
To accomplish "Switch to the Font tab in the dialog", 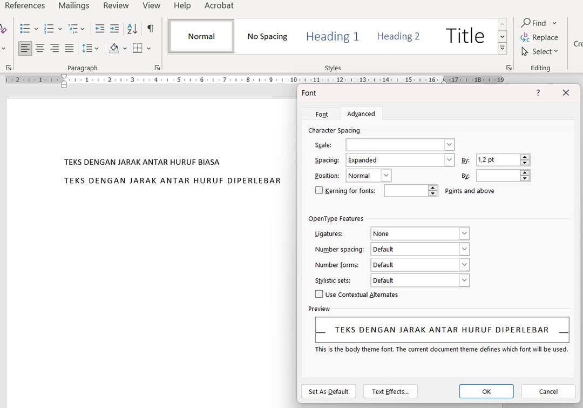I will coord(322,114).
